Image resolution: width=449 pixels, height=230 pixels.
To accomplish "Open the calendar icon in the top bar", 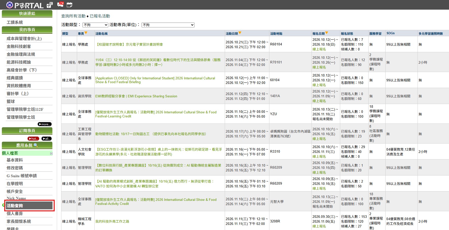I will pos(69,5).
